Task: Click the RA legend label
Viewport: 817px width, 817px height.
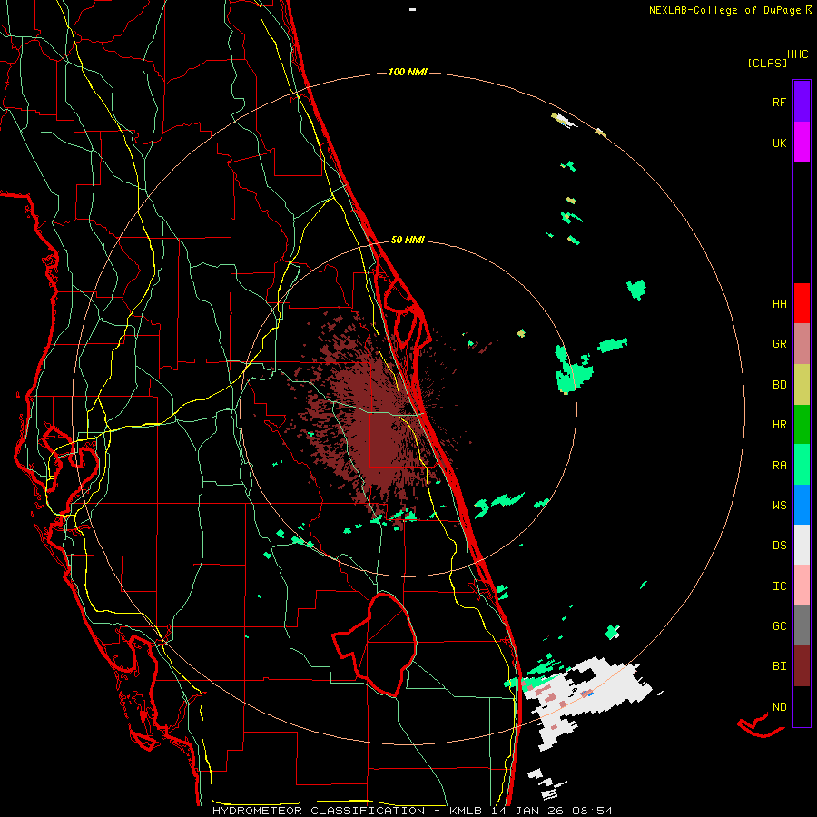Action: coord(779,466)
